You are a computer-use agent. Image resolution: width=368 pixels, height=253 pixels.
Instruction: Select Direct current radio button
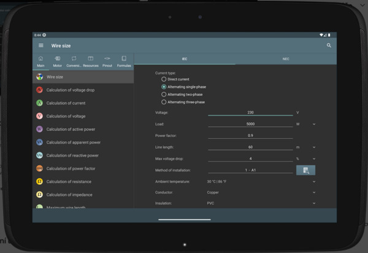pos(164,79)
